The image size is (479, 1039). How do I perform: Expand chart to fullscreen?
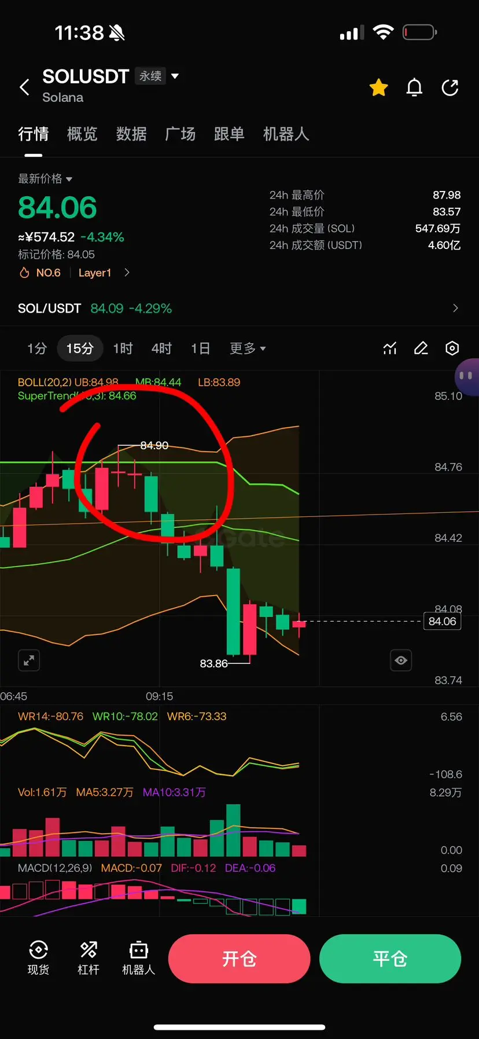pos(29,660)
